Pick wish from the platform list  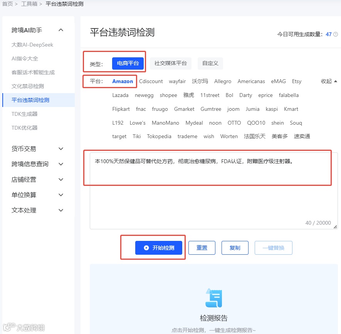(x=209, y=136)
